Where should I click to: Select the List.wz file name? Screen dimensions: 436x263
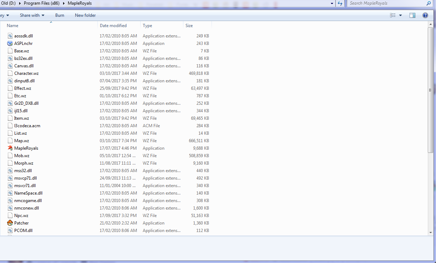point(20,133)
